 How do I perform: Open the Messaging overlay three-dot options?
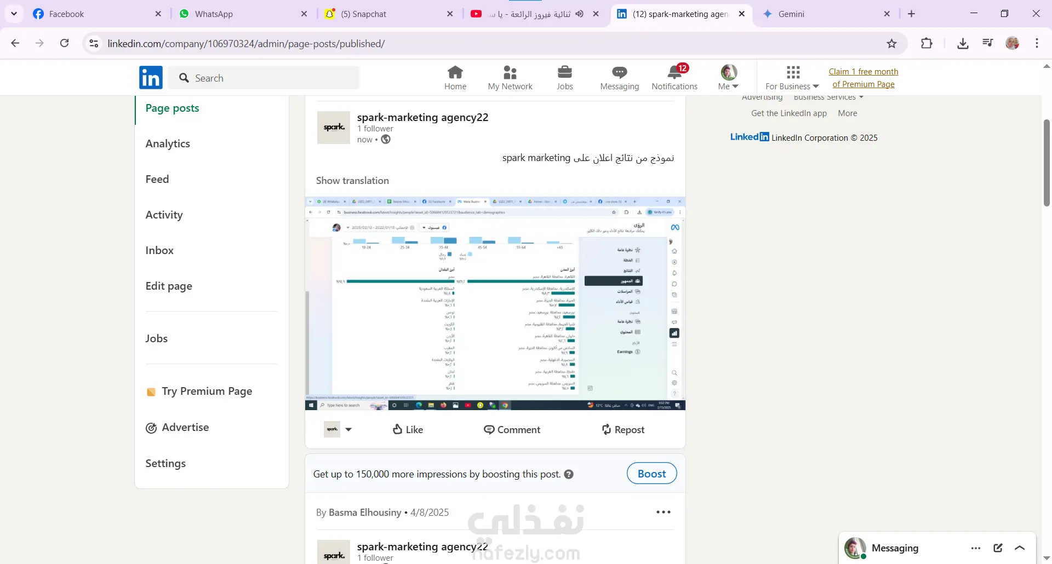point(976,548)
